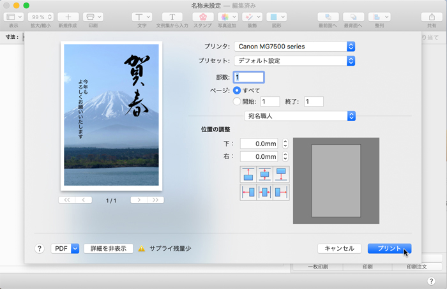Click the align-to-top position icon
Screen dimensions: 447x289
pos(248,174)
